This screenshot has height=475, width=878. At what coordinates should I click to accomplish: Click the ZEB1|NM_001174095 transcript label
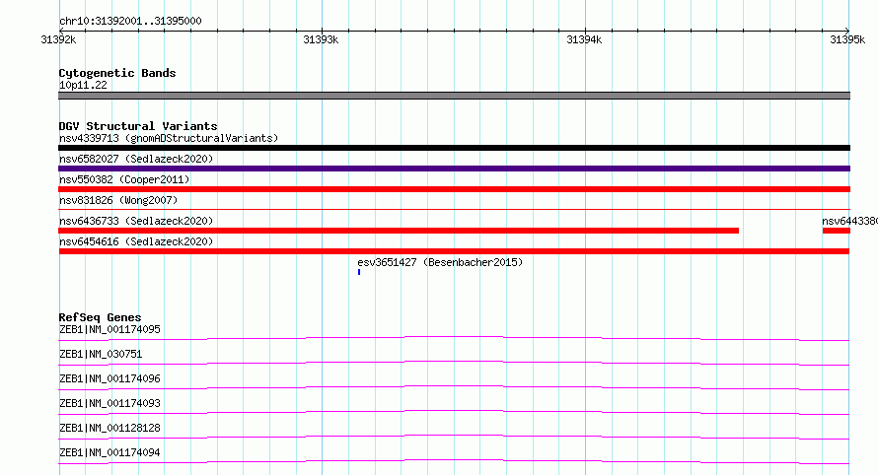110,329
